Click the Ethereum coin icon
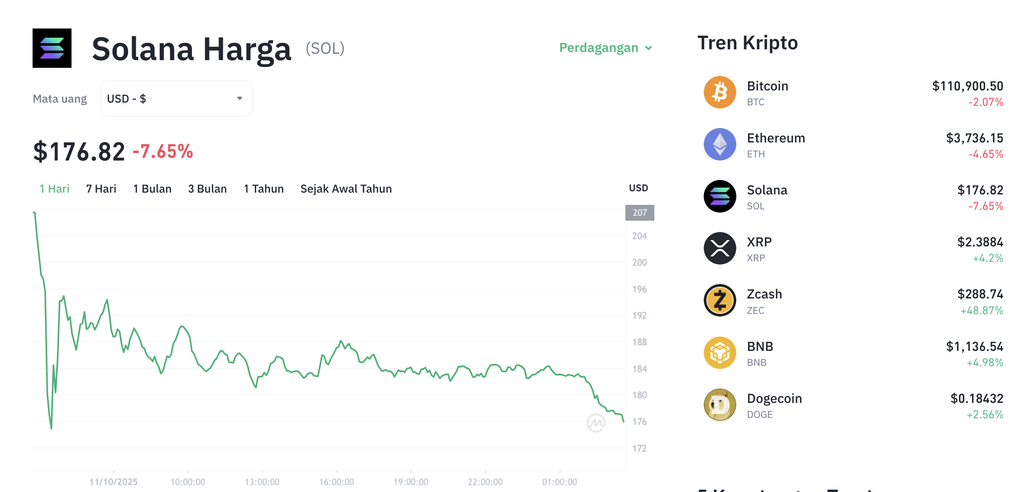Image resolution: width=1011 pixels, height=492 pixels. (x=720, y=144)
